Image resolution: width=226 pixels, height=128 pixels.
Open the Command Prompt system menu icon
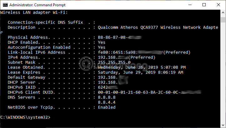tap(5, 5)
